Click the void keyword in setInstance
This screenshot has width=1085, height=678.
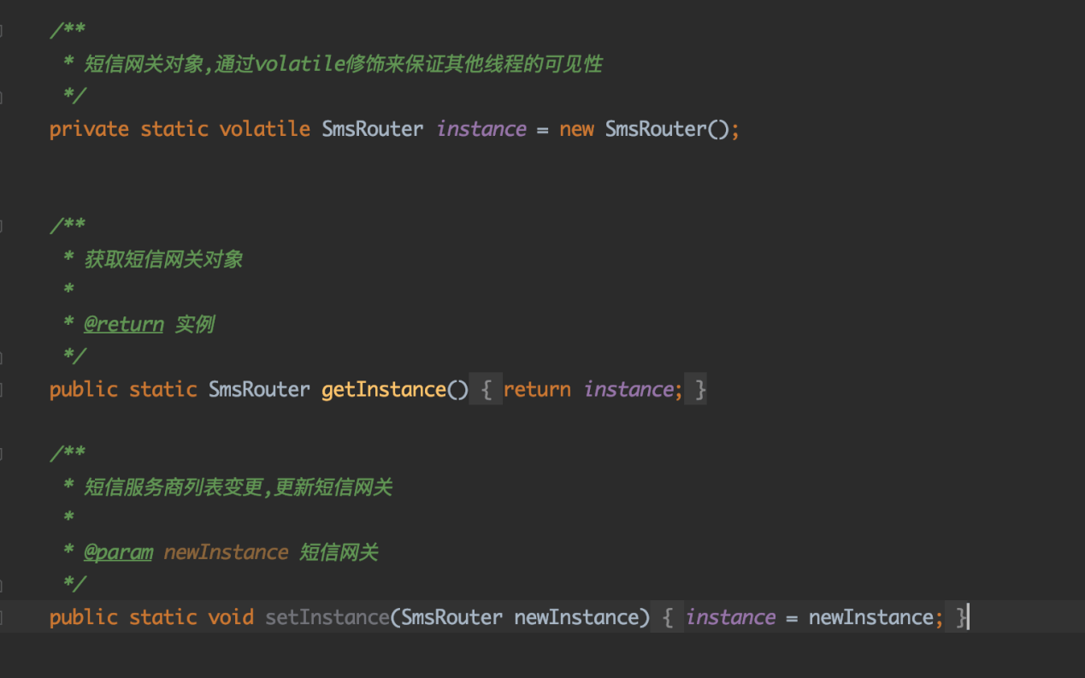pyautogui.click(x=231, y=617)
